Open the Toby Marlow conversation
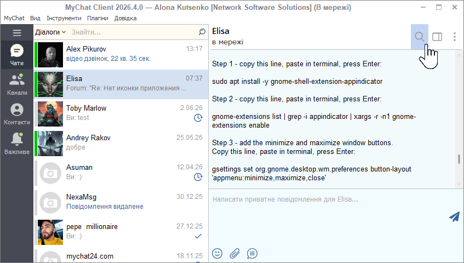Viewport: 464px width, 263px height. tap(121, 114)
